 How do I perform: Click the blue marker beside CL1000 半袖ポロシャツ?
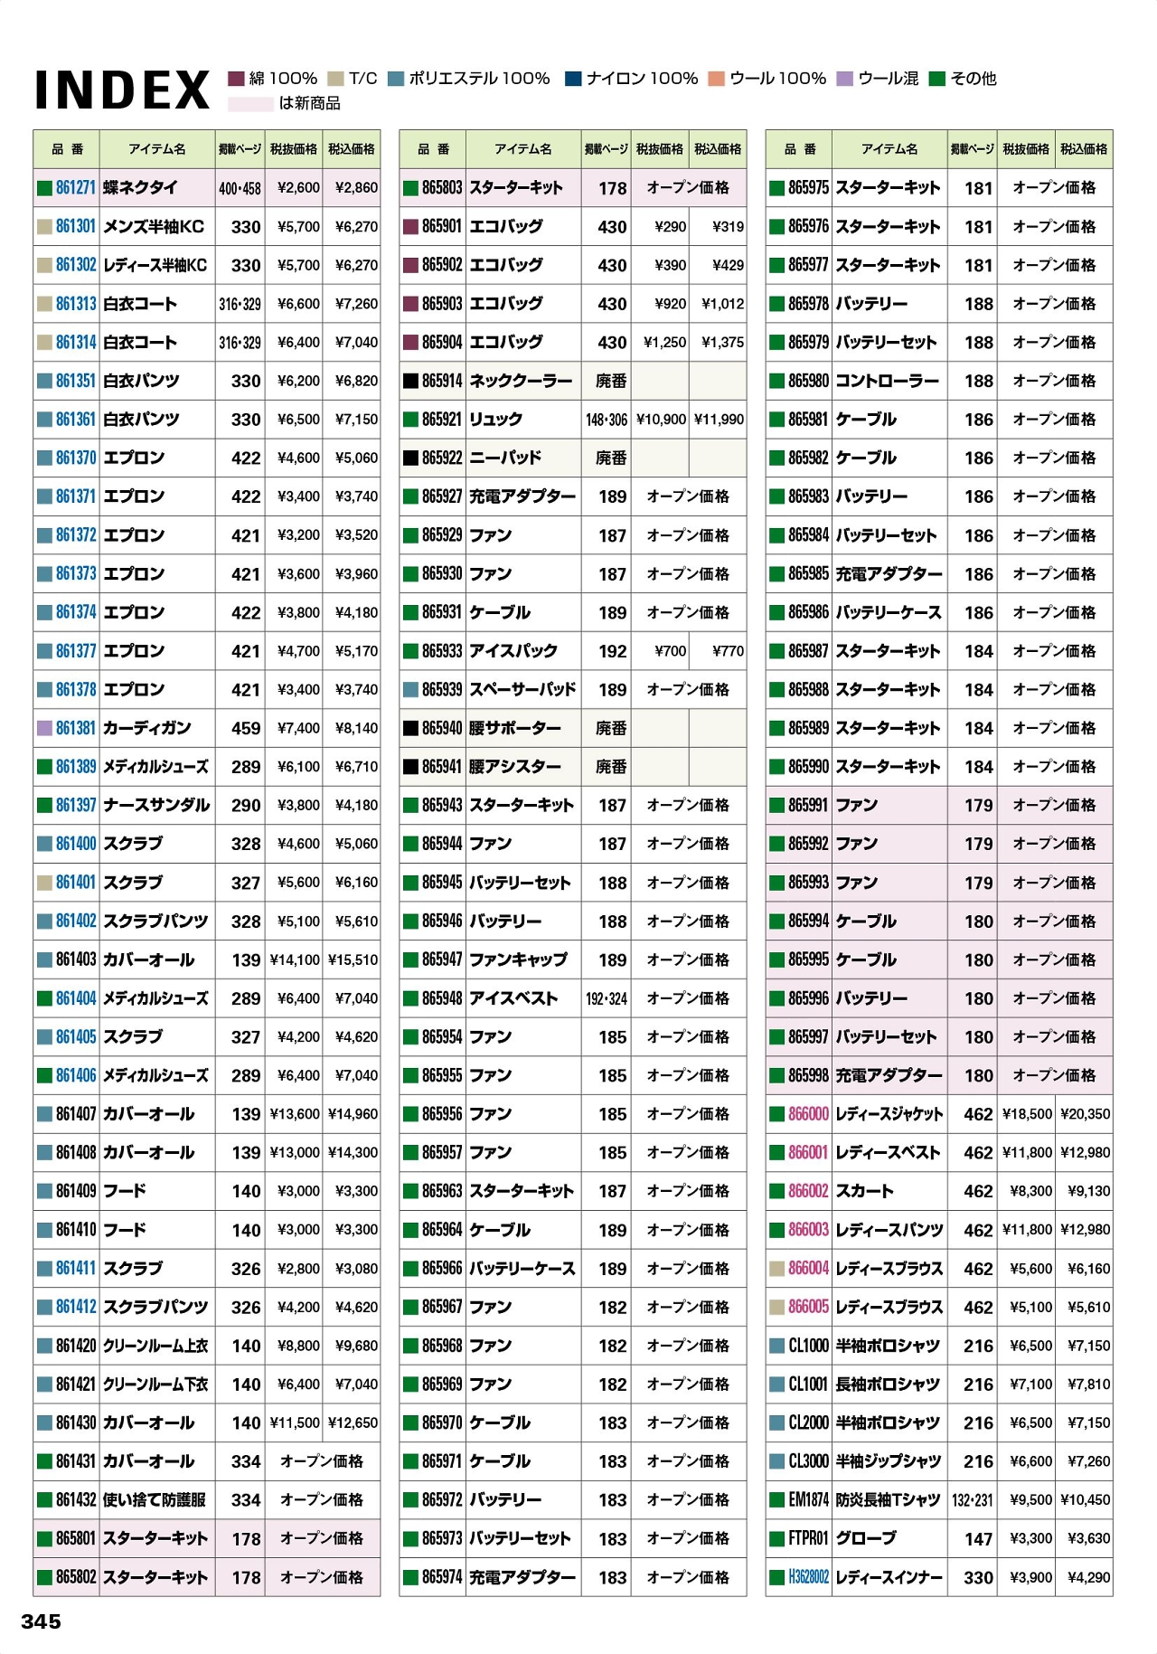(777, 1346)
